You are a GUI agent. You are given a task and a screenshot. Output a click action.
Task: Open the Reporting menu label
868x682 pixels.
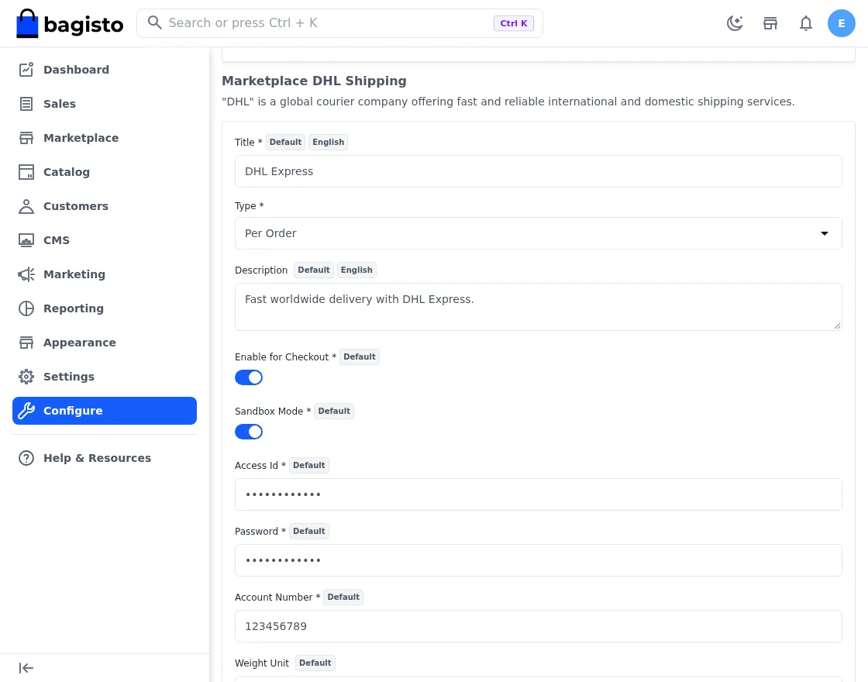pyautogui.click(x=74, y=308)
